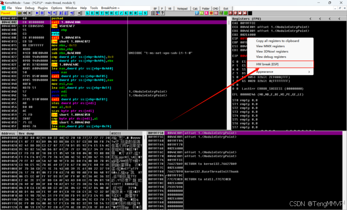Select the EAX 0019FFCC register line
The height and width of the screenshot is (210, 347).
tap(243, 23)
